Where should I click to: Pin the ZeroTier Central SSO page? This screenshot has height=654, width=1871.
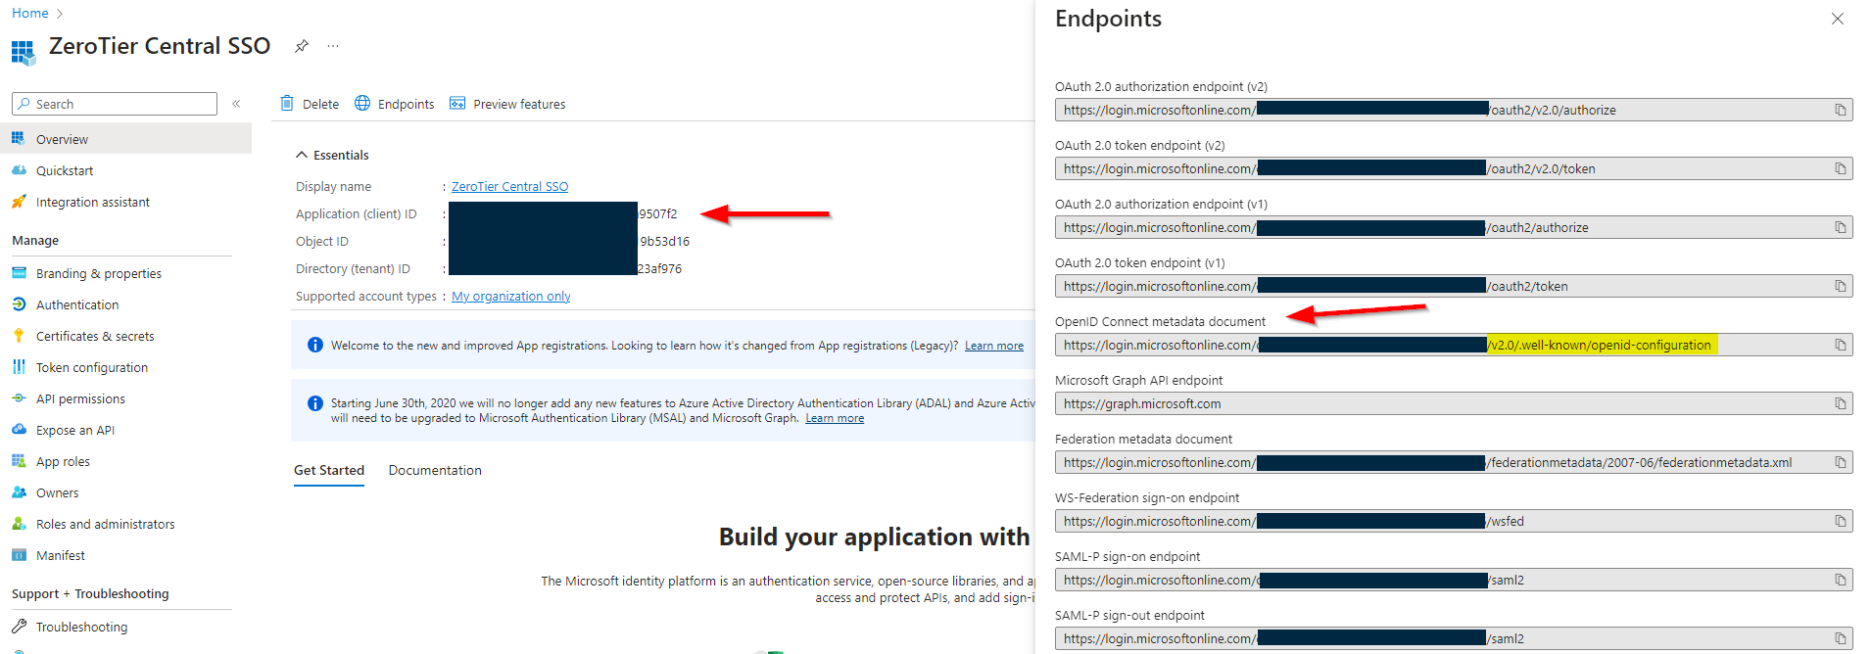(302, 46)
